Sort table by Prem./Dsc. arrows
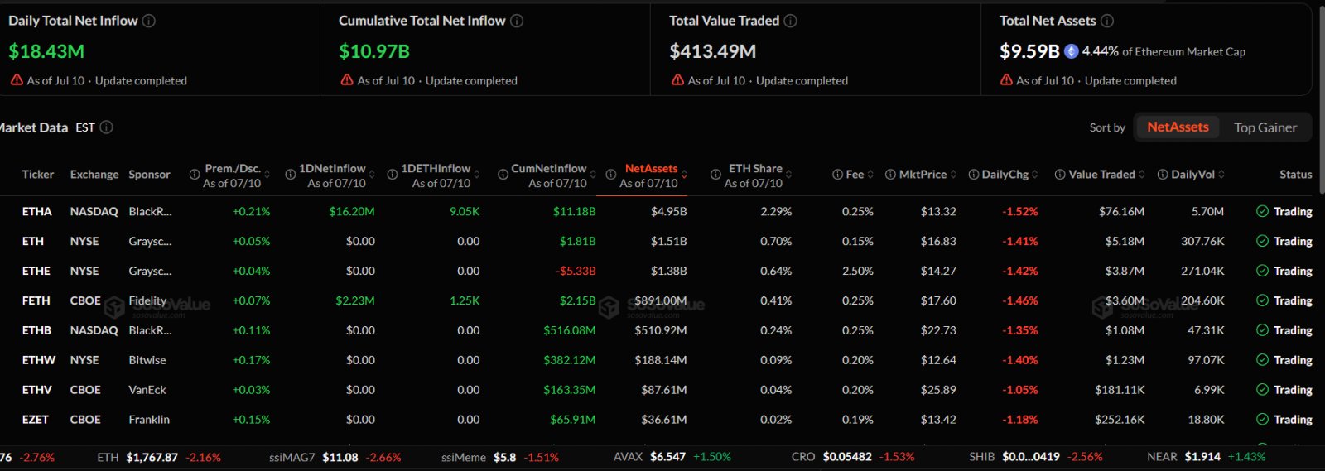The width and height of the screenshot is (1325, 471). (267, 175)
